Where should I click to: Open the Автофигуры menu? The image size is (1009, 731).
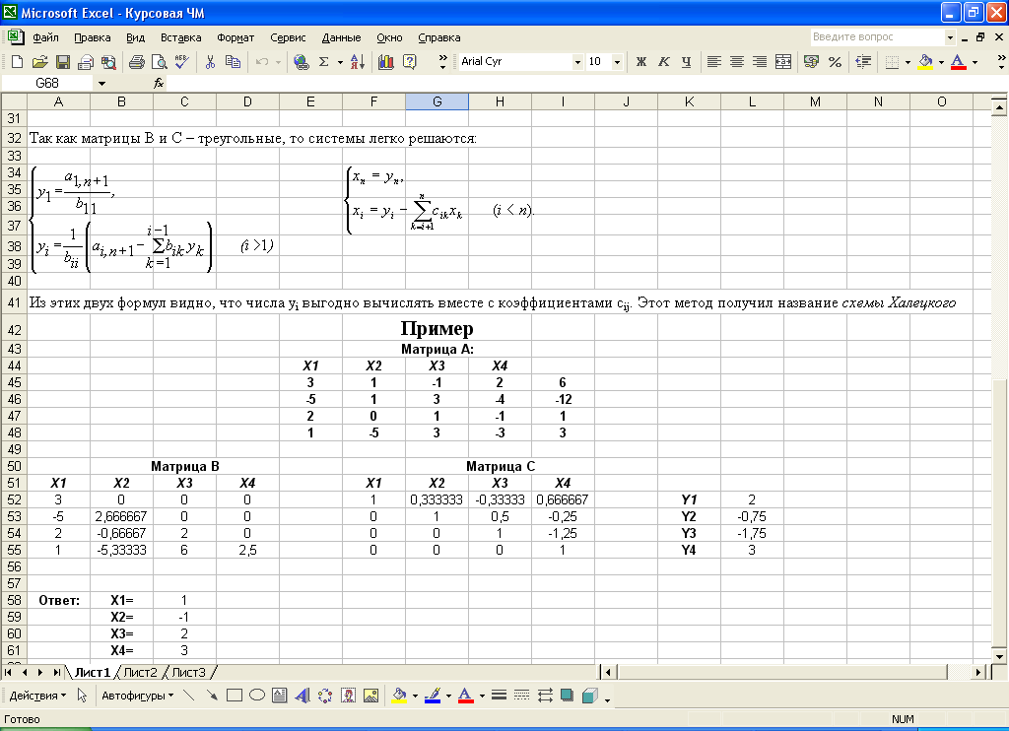coord(138,695)
